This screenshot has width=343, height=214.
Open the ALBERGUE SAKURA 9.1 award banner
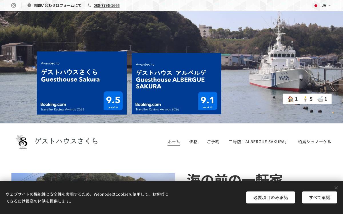(x=176, y=84)
